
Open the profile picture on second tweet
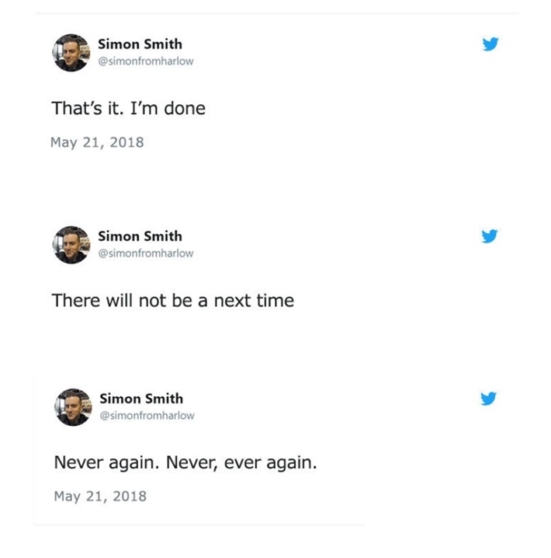pyautogui.click(x=71, y=245)
